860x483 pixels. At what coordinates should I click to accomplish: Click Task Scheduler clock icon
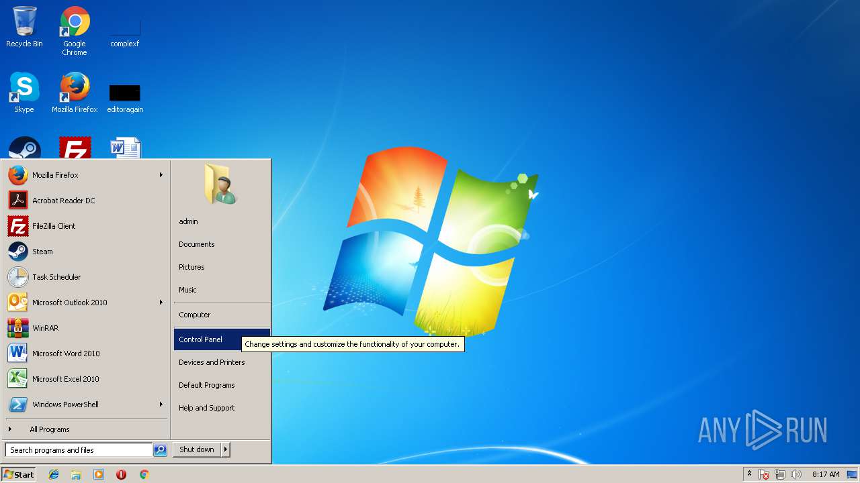18,277
